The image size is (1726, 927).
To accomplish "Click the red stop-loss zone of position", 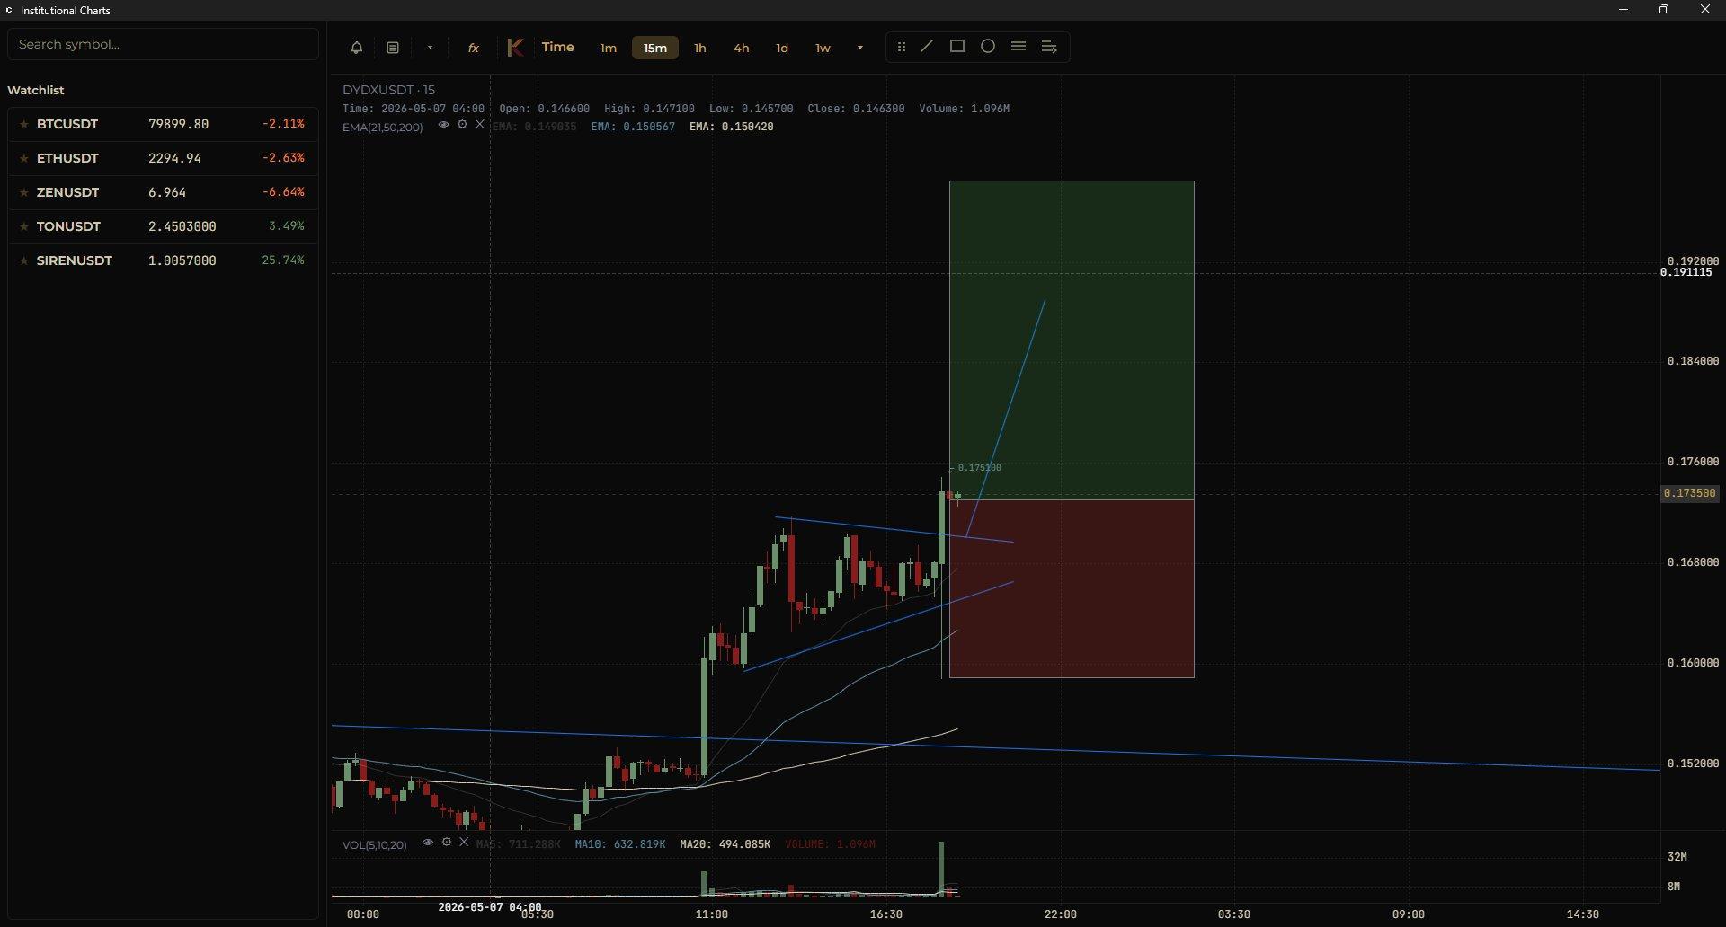I will tap(1072, 588).
